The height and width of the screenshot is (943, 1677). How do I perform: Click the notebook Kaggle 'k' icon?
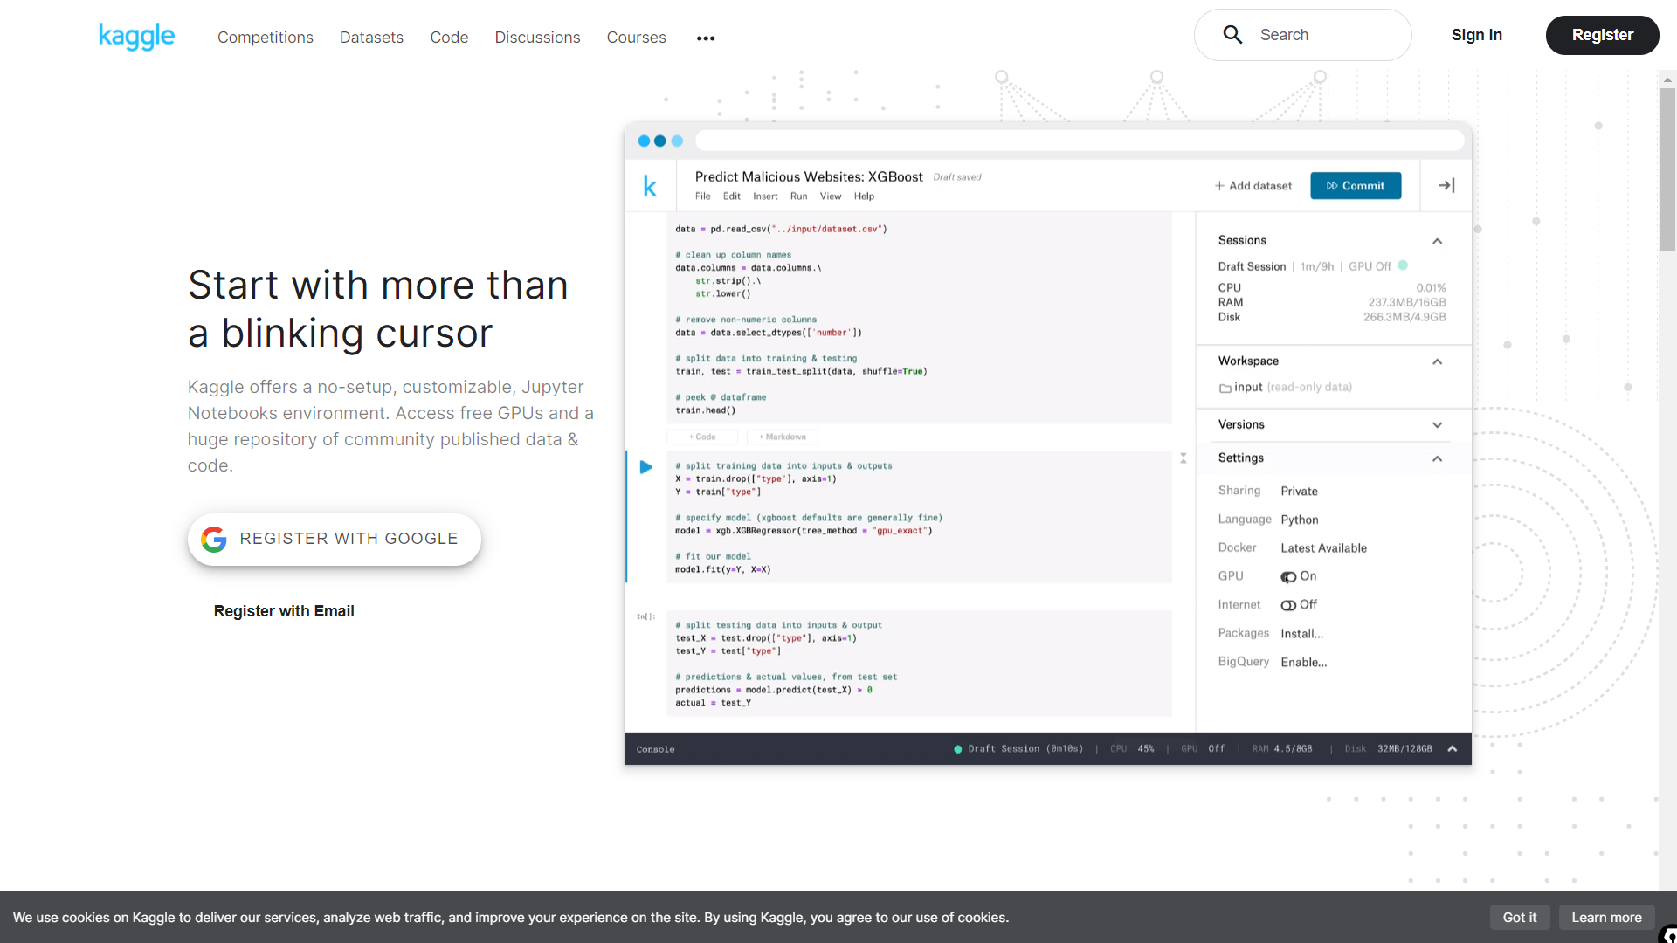(x=650, y=186)
